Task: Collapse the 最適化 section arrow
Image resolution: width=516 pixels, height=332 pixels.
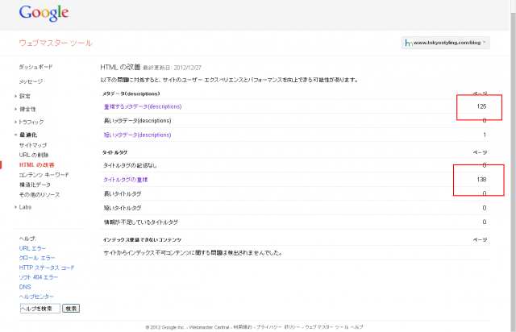Action: pos(15,135)
